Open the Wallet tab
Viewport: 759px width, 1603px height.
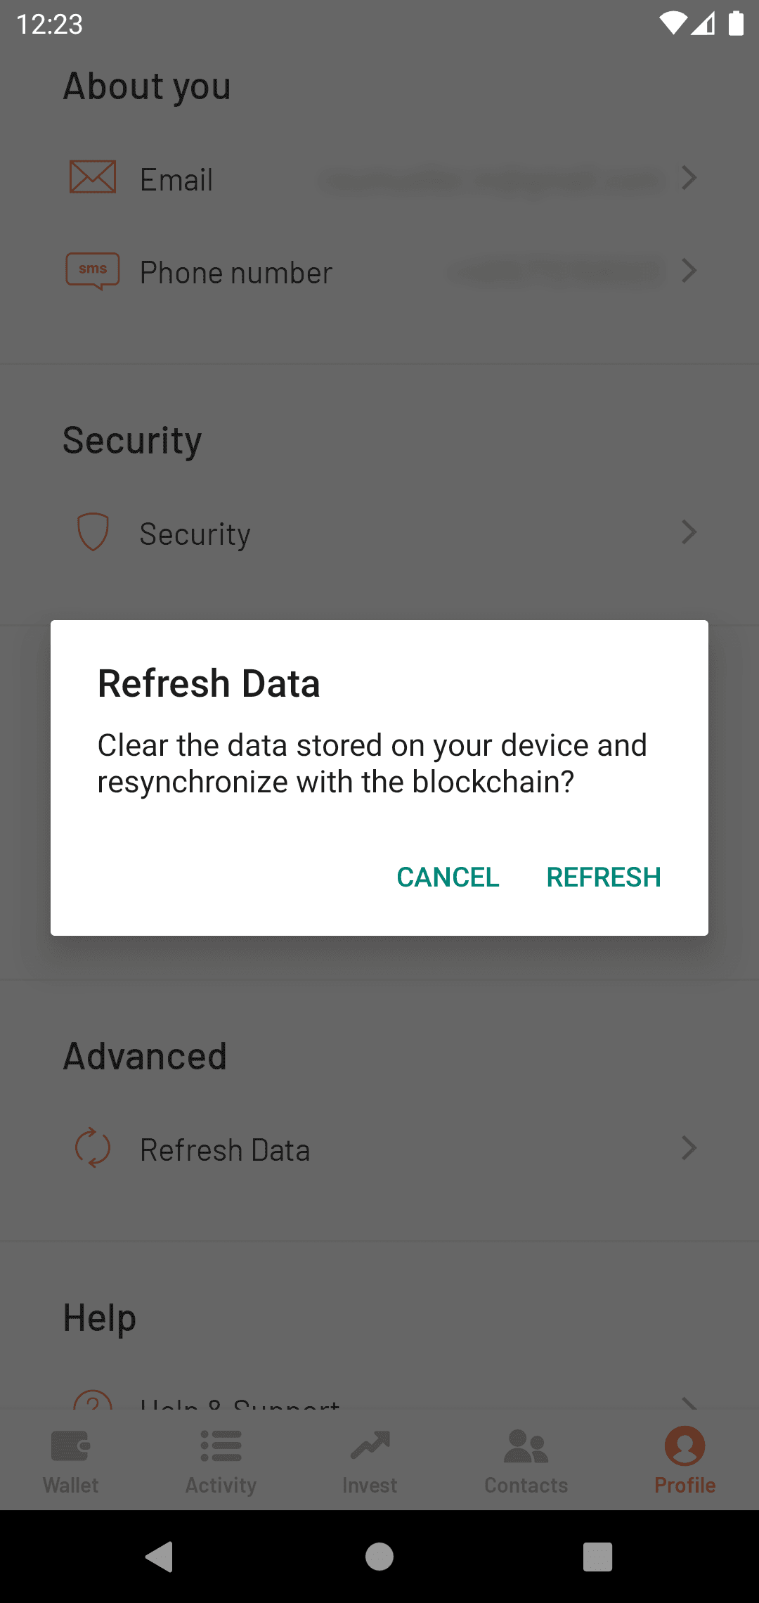[x=71, y=1460]
